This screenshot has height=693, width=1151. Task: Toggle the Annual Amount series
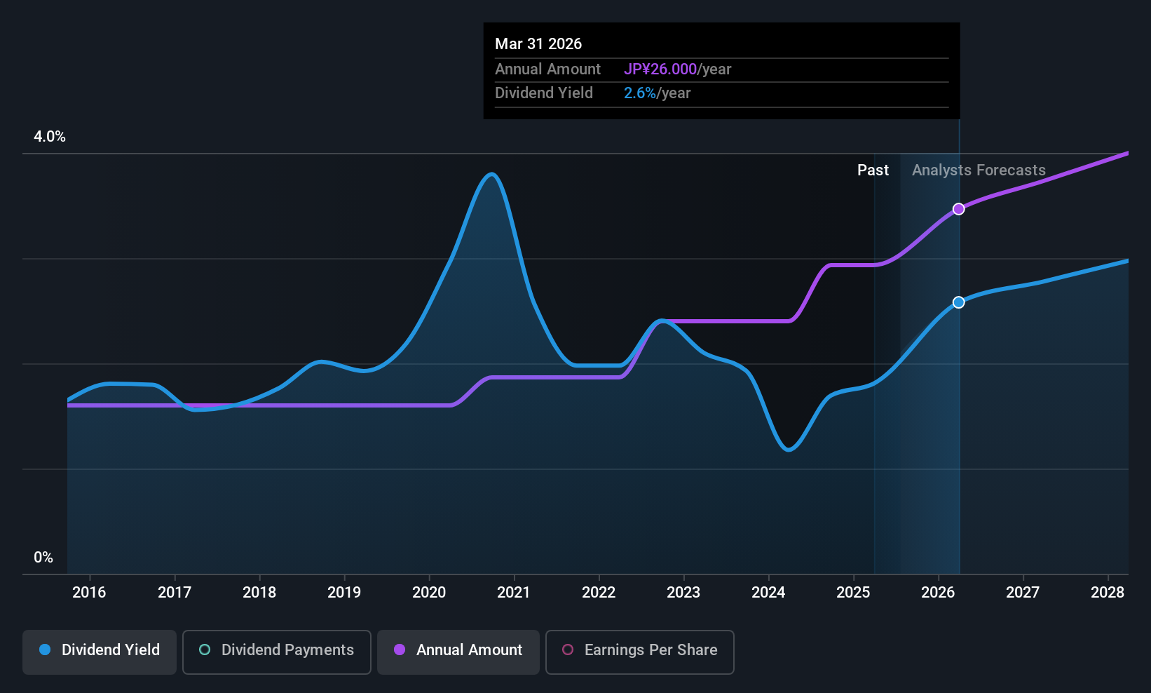(x=458, y=652)
